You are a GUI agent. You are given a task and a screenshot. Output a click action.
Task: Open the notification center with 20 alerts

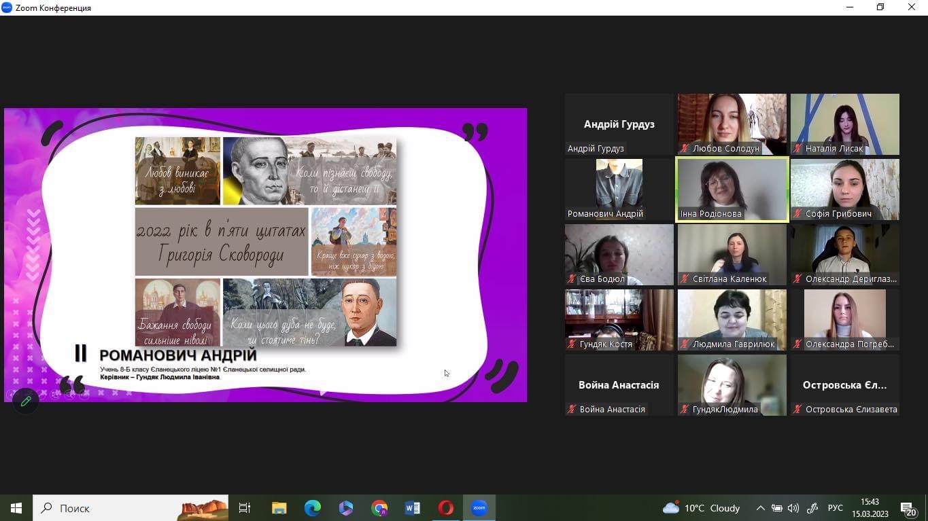pyautogui.click(x=908, y=508)
